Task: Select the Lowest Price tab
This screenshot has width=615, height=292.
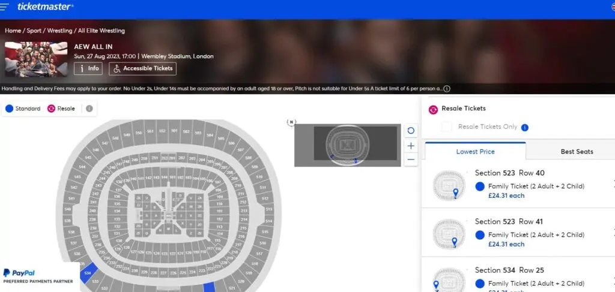Action: pyautogui.click(x=475, y=152)
